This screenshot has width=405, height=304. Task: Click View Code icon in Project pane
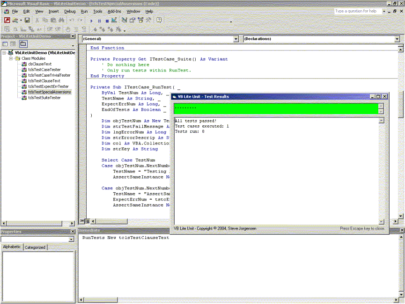(5, 44)
